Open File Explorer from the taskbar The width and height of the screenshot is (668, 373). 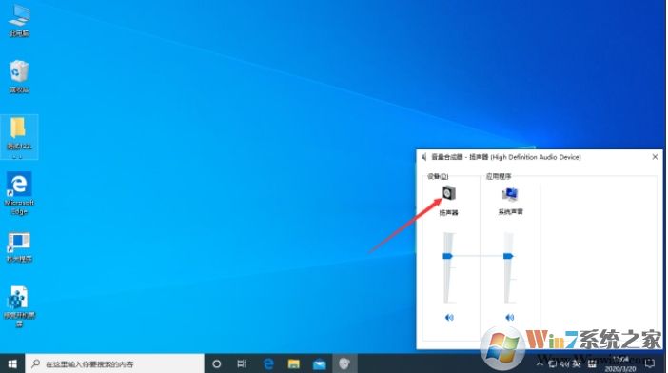click(293, 363)
